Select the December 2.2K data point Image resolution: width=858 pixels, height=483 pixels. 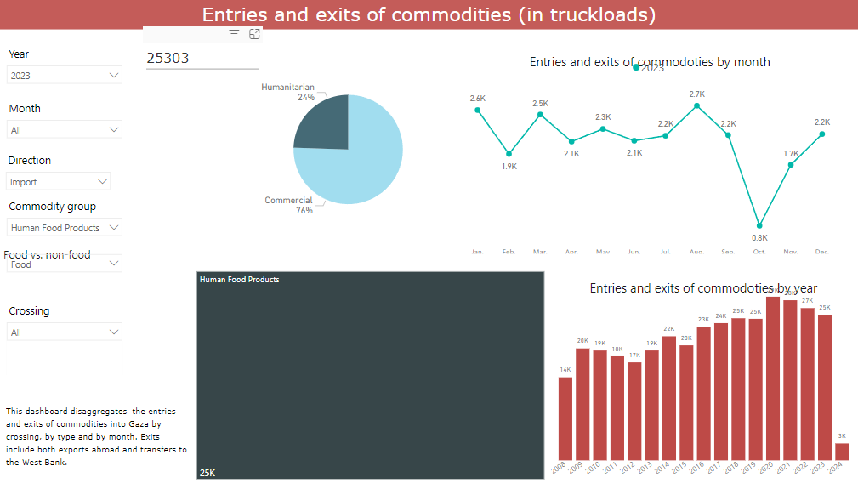822,134
